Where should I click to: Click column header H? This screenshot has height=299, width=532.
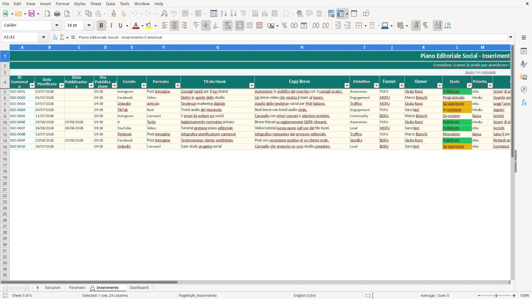[x=302, y=47]
